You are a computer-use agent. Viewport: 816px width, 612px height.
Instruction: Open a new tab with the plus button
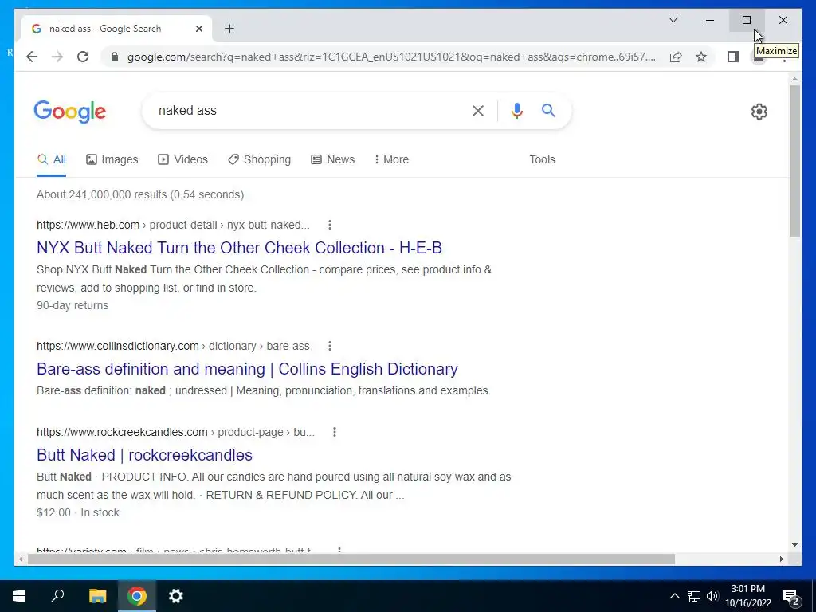(229, 29)
